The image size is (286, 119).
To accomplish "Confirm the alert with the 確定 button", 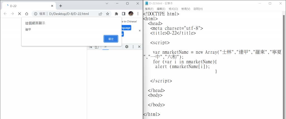I will pyautogui.click(x=111, y=39).
